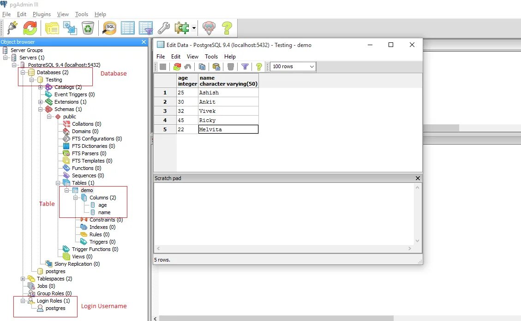Click the yellow help question mark icon
The image size is (521, 321).
(x=227, y=28)
